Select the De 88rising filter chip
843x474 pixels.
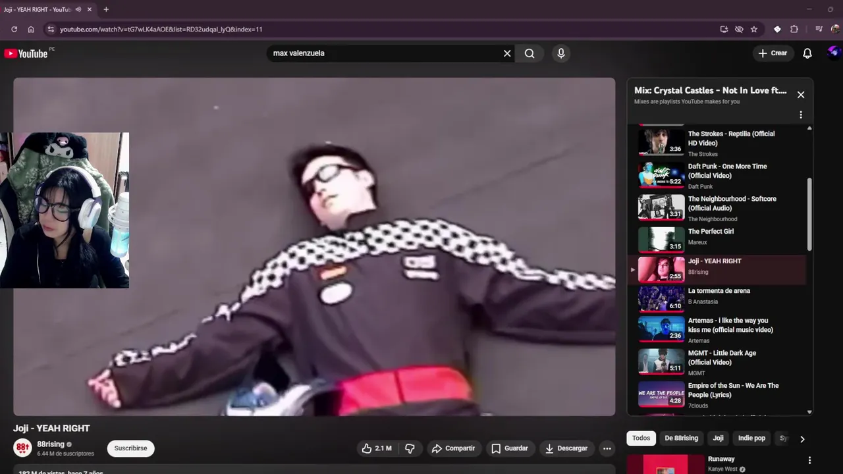tap(682, 438)
